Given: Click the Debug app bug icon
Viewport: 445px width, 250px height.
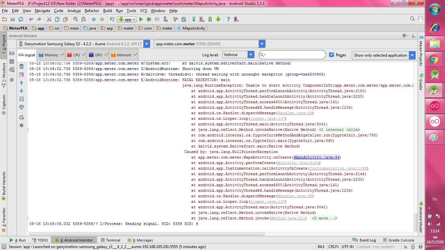Looking at the screenshot, I should click(x=149, y=20).
